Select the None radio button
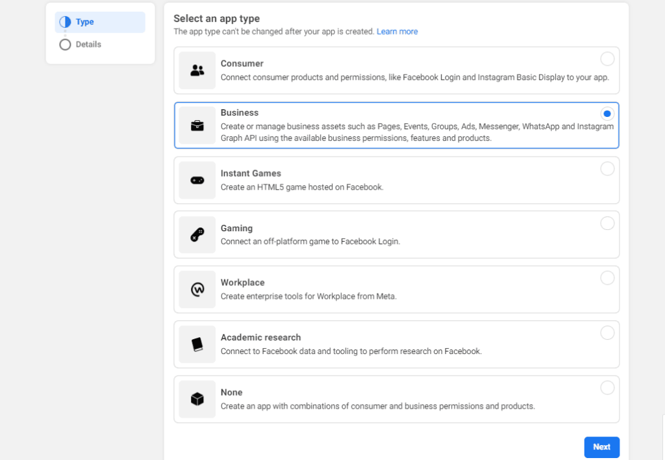 tap(607, 387)
